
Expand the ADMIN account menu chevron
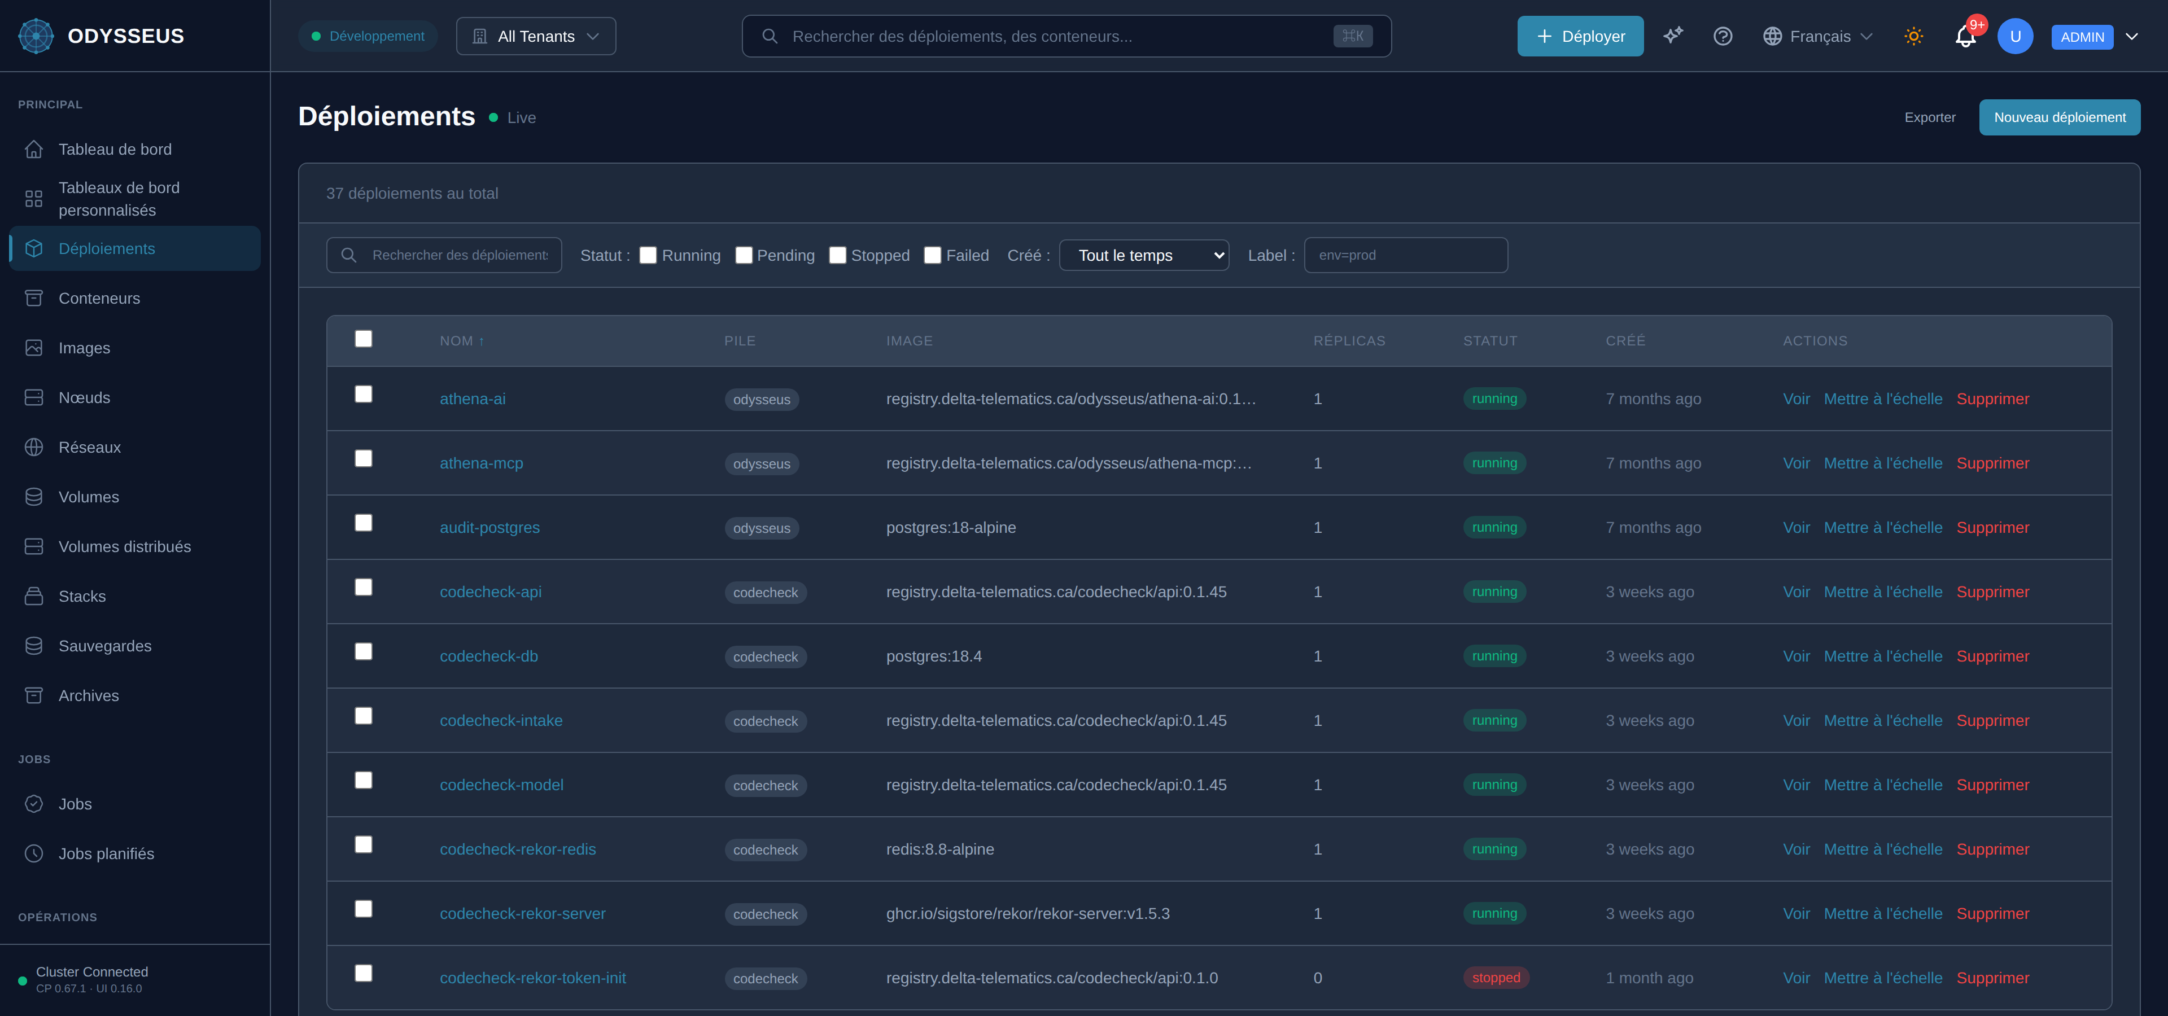click(2132, 36)
